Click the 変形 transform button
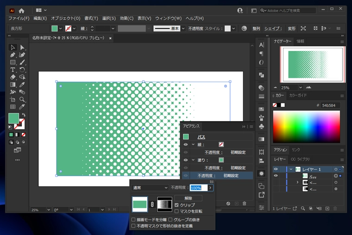Screen dimensions: 352x235 (x=292, y=29)
